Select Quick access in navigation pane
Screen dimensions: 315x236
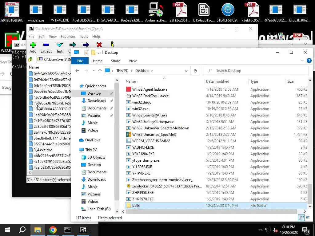[95, 86]
